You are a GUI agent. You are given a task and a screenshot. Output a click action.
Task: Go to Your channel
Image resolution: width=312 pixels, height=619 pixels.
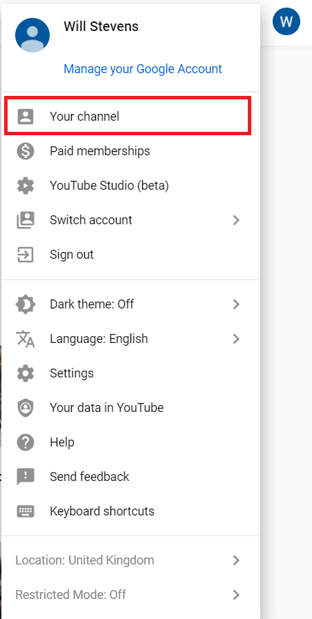click(x=128, y=117)
